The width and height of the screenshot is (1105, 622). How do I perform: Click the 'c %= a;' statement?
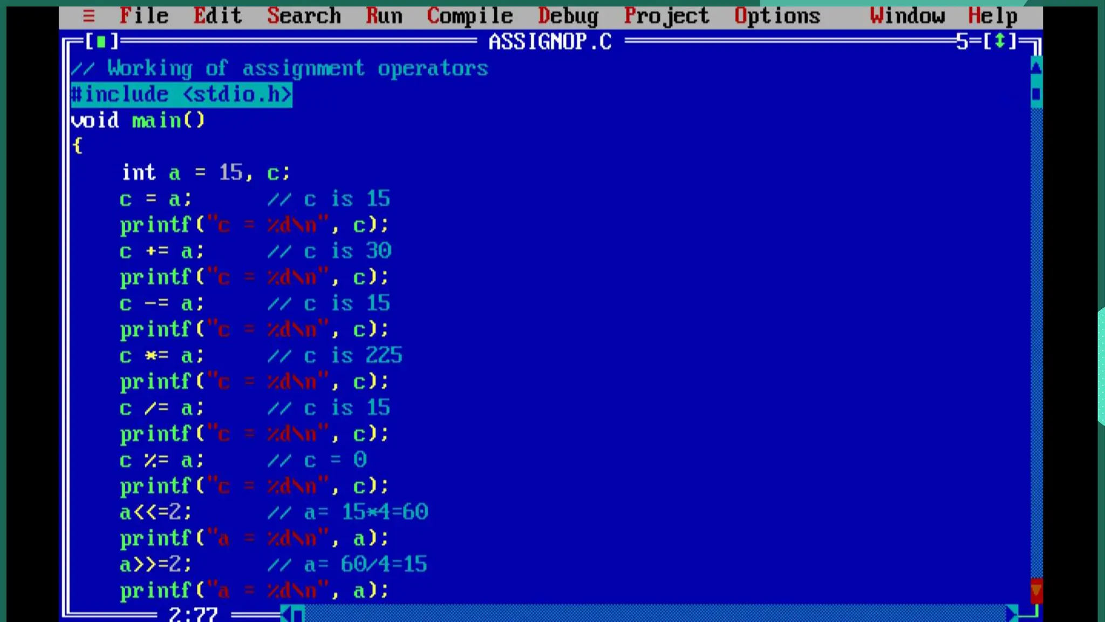[162, 461]
